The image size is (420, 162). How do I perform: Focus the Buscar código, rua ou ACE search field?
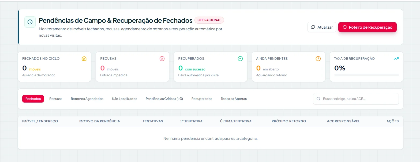point(356,99)
